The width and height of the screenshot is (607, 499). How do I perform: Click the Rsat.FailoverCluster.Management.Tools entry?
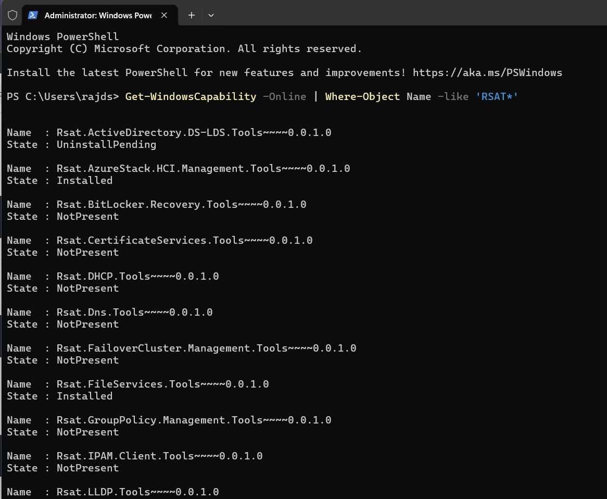pyautogui.click(x=206, y=348)
